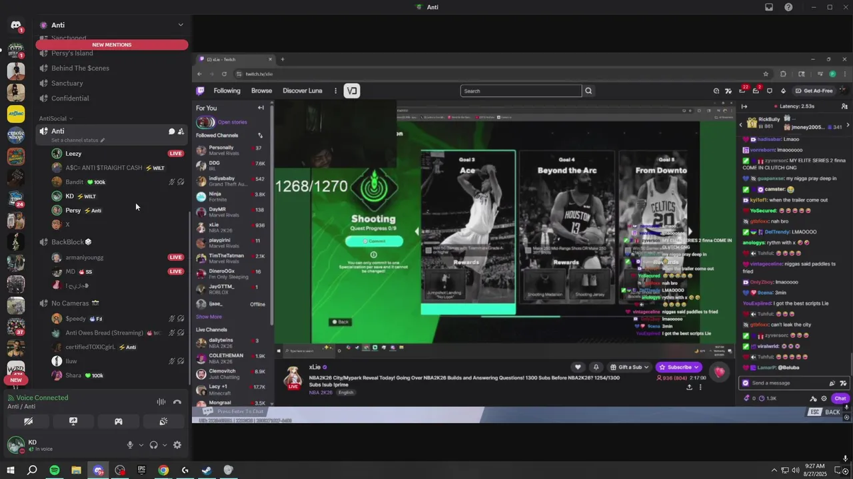Open Google Chrome from the taskbar
The height and width of the screenshot is (479, 853).
163,470
